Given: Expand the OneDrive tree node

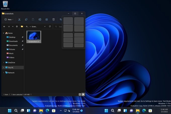Looking at the screenshot, I should tap(4, 62).
